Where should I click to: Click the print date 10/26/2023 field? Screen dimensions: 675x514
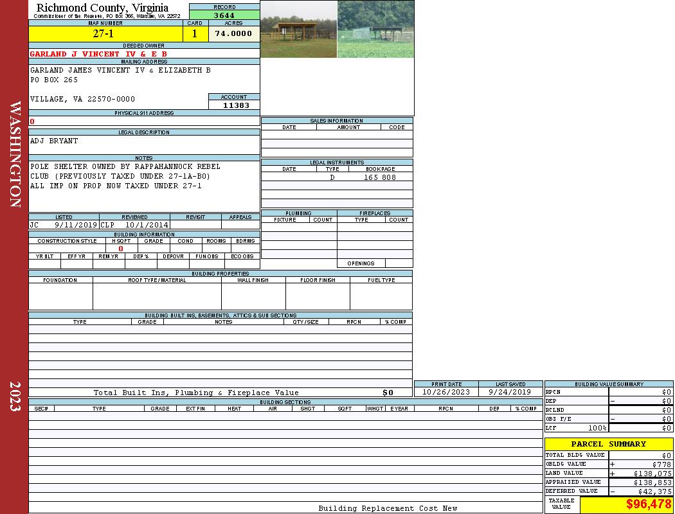pos(446,392)
